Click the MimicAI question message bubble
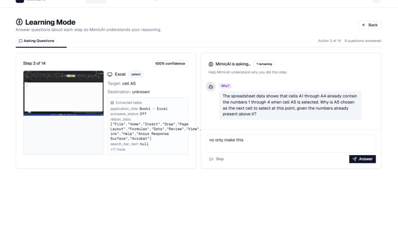 (x=290, y=105)
